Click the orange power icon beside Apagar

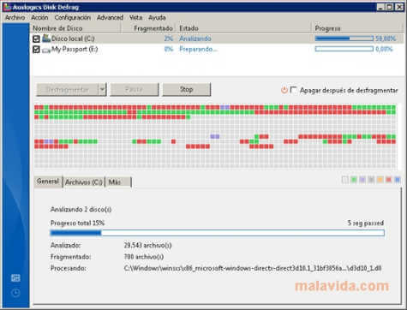click(284, 90)
